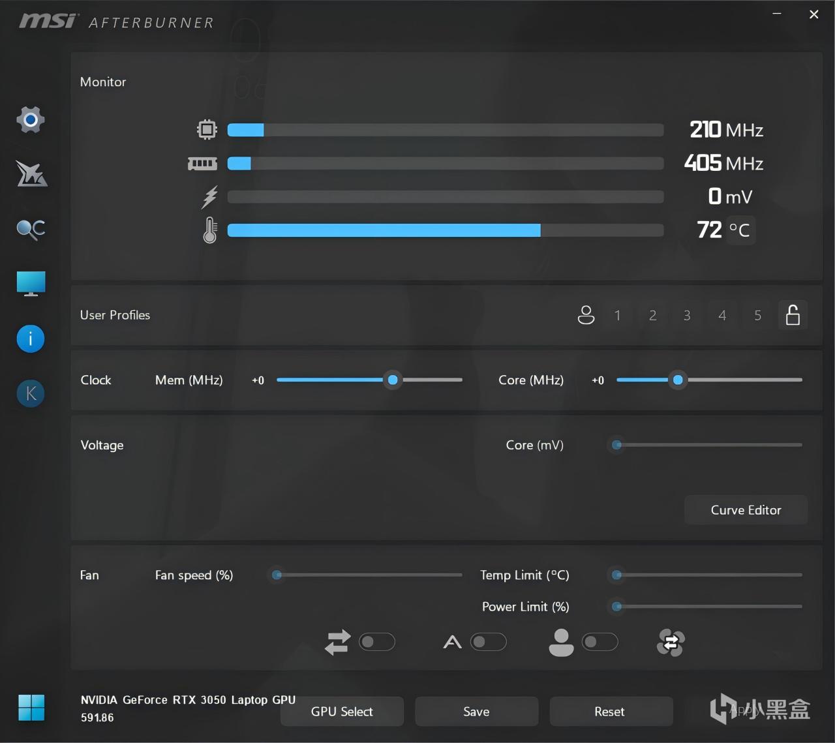Click the 405 MHz memory clock reading
Image resolution: width=835 pixels, height=743 pixels.
(x=723, y=163)
